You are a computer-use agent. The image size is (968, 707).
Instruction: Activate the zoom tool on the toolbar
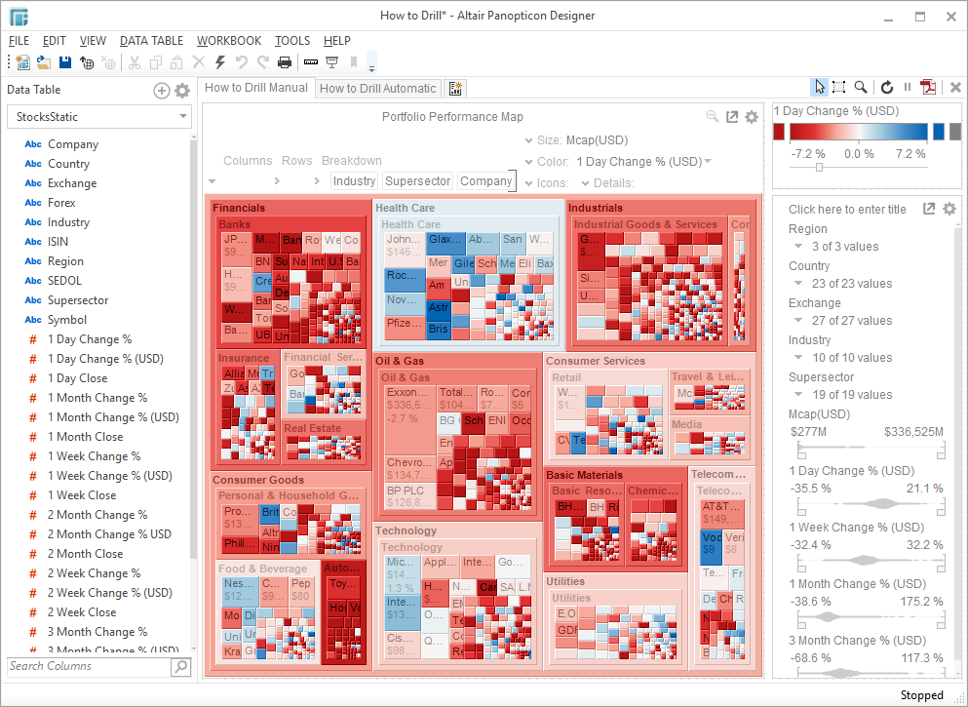click(860, 87)
